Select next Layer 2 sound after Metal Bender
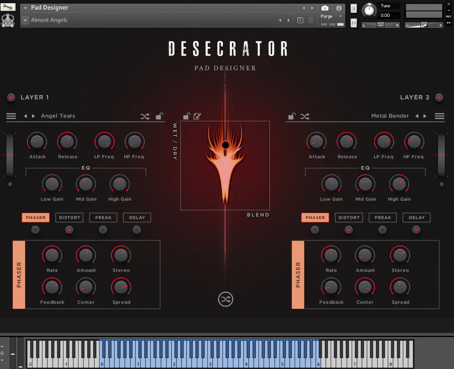454x369 pixels. pyautogui.click(x=425, y=116)
